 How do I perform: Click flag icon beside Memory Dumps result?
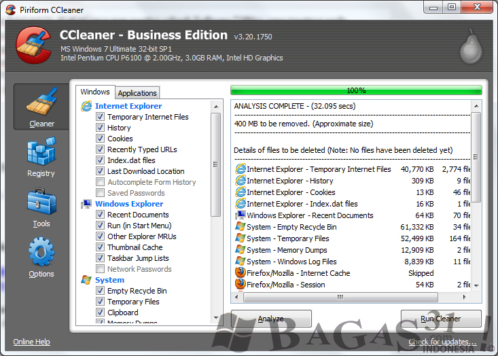[241, 249]
